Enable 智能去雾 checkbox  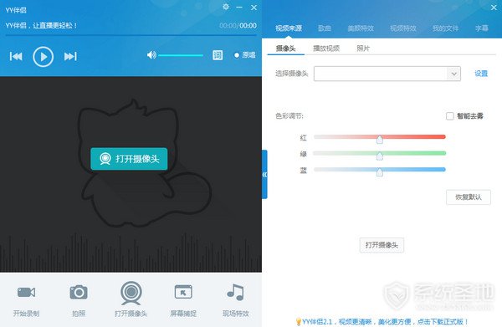pos(450,115)
